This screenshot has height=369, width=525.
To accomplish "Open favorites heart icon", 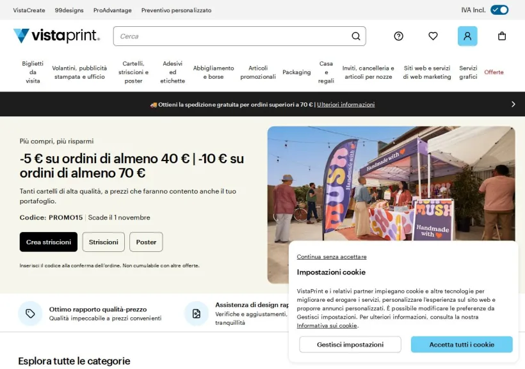I will click(x=433, y=36).
